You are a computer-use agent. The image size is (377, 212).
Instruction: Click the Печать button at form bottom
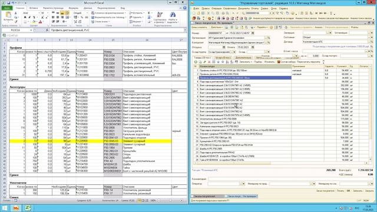coord(340,191)
